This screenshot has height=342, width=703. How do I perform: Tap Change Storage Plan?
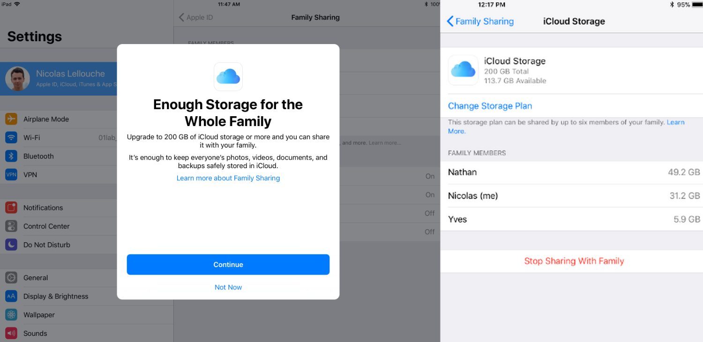click(490, 106)
